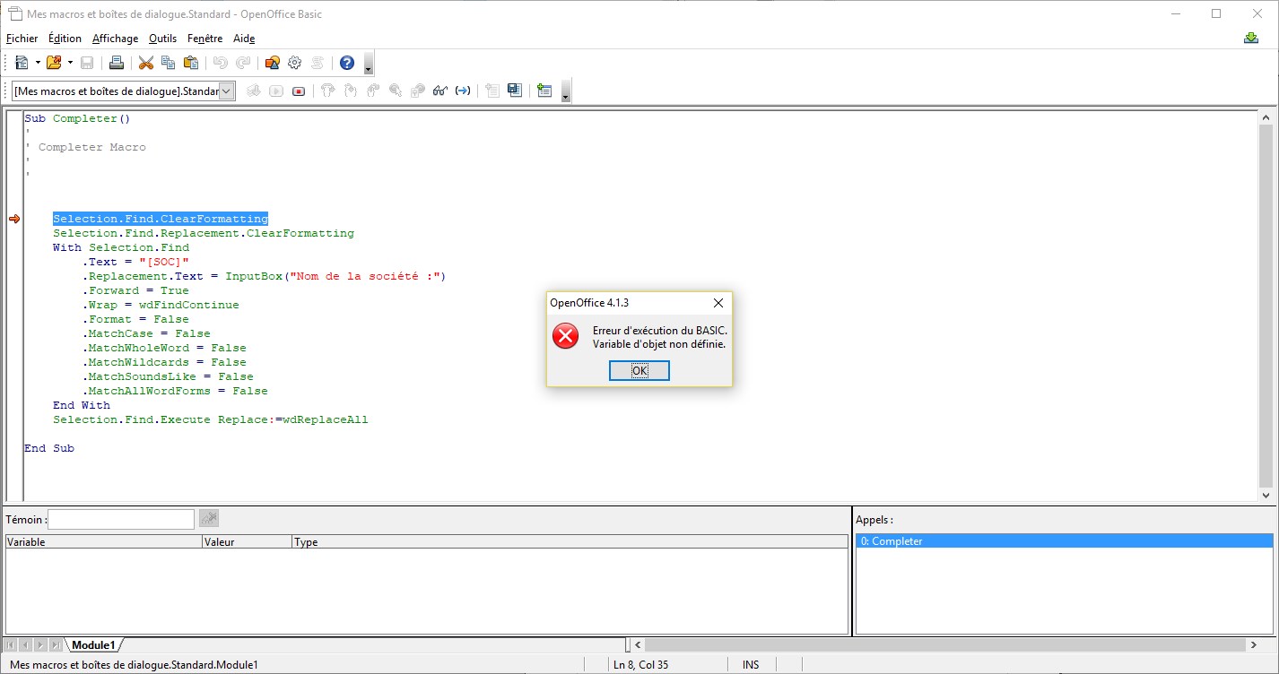Open the library selection combo box
Viewport: 1279px width, 674px height.
(124, 91)
